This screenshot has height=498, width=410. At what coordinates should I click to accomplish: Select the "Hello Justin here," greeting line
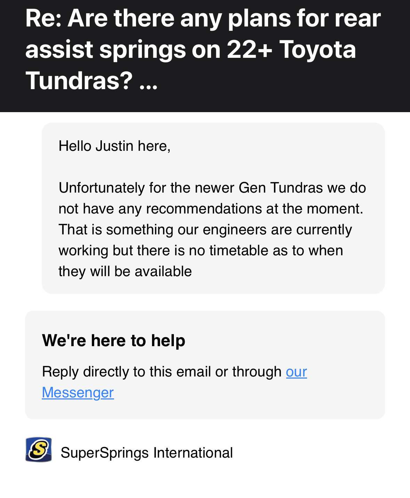tap(115, 146)
